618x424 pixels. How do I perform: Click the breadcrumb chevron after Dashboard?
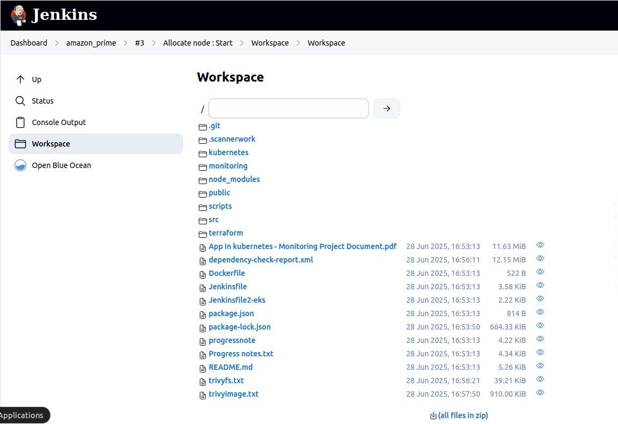coord(57,43)
